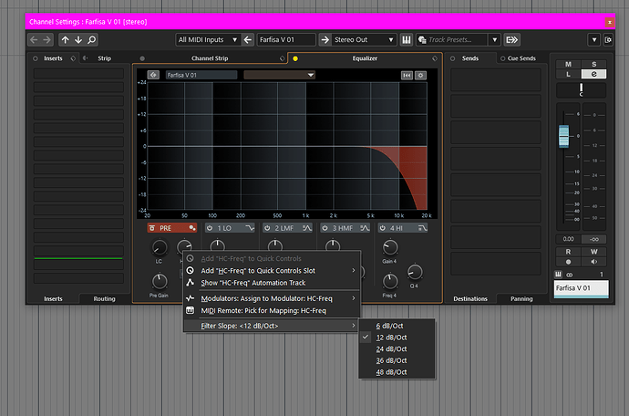The width and height of the screenshot is (629, 416).
Task: Choose the 3 HMF band filter type icon
Action: click(x=365, y=228)
